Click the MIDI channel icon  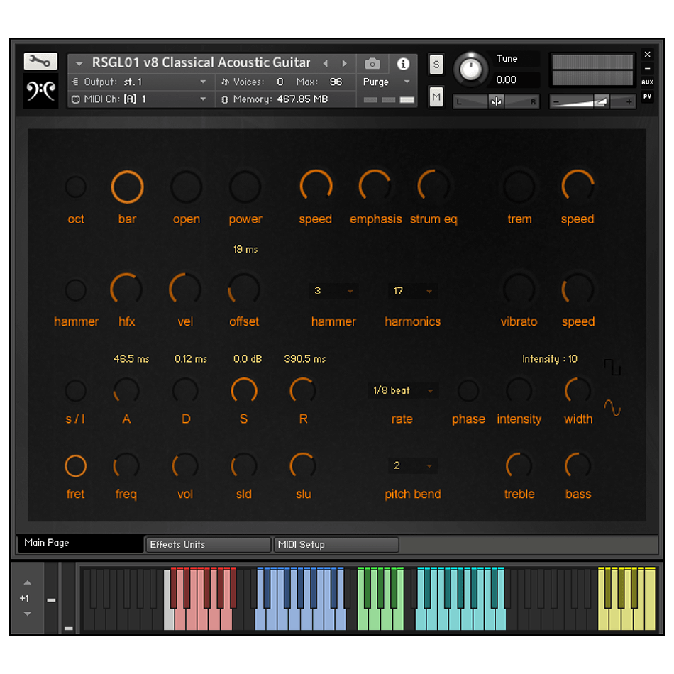click(x=75, y=99)
